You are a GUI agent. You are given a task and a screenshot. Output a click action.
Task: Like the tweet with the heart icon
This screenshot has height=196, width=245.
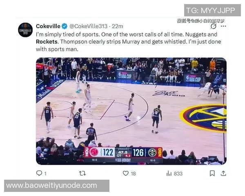tap(125, 173)
